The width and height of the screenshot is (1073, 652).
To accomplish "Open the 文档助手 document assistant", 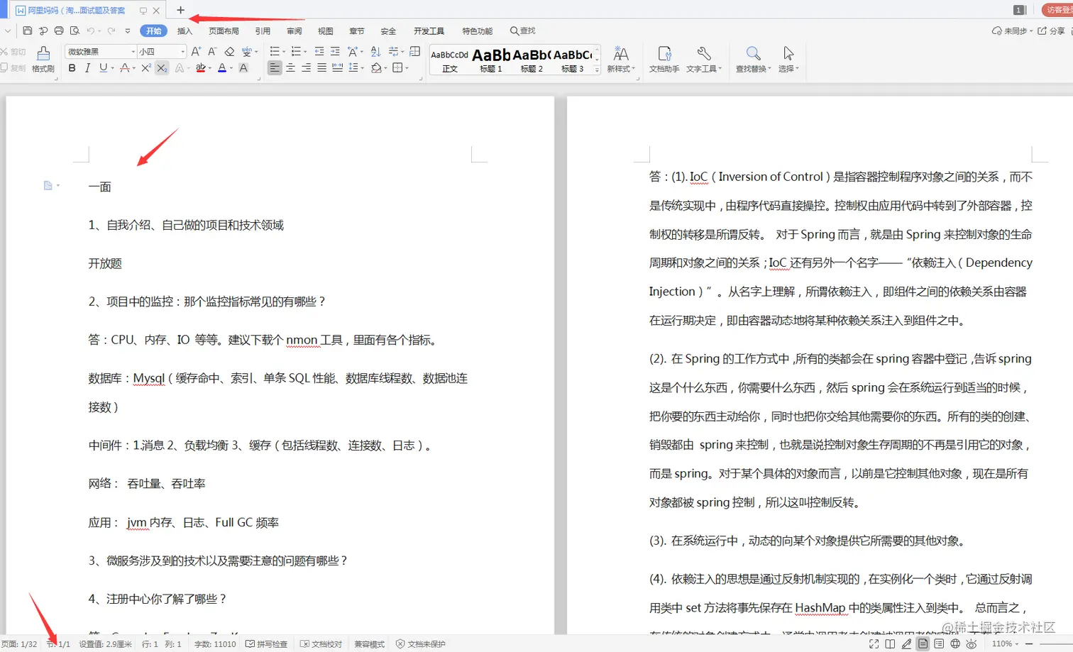I will (x=664, y=60).
